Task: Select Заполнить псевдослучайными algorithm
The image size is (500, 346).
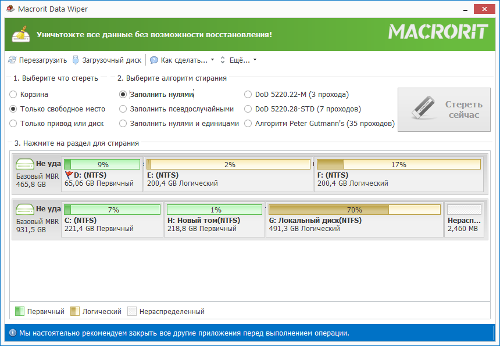Action: pyautogui.click(x=123, y=109)
